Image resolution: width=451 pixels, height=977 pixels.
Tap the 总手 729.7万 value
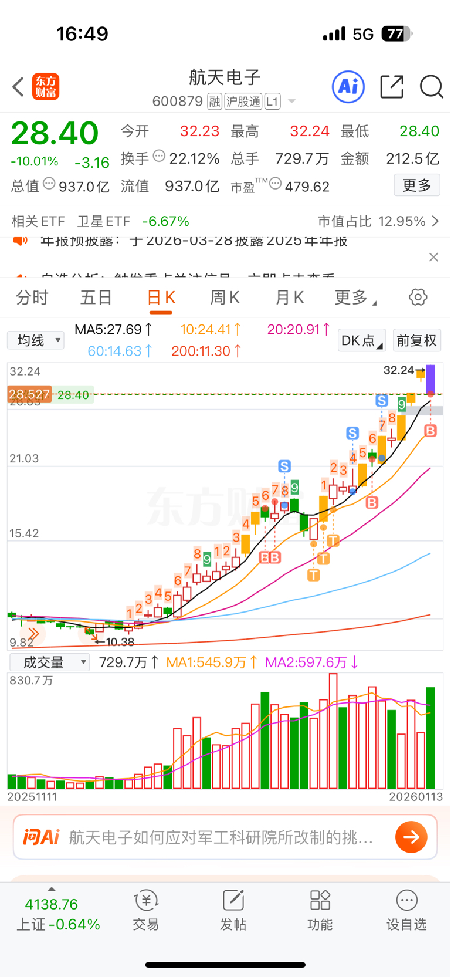(x=302, y=158)
